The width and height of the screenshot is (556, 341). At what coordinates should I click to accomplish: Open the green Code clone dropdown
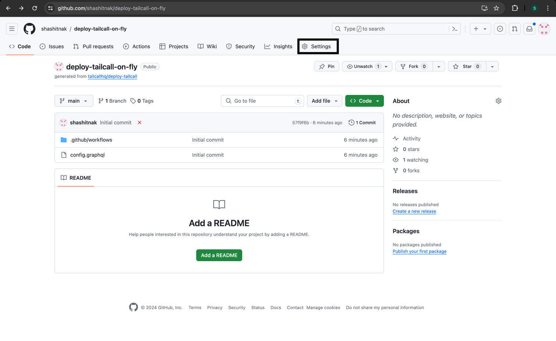click(364, 101)
